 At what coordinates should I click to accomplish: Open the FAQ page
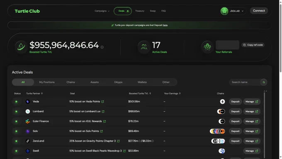[163, 11]
